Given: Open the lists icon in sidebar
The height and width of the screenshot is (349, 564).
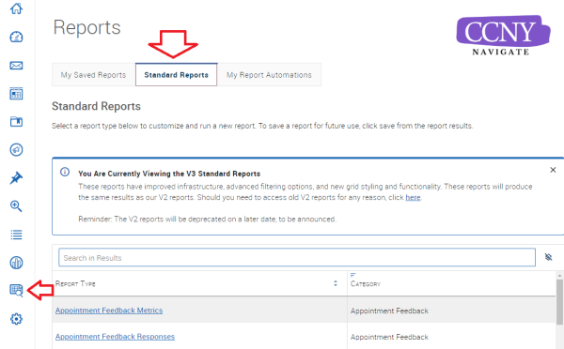Looking at the screenshot, I should point(16,235).
